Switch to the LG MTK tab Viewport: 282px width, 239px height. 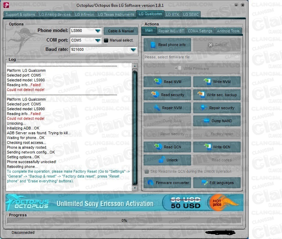[173, 14]
